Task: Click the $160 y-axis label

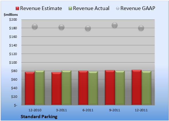Action: (x=13, y=37)
